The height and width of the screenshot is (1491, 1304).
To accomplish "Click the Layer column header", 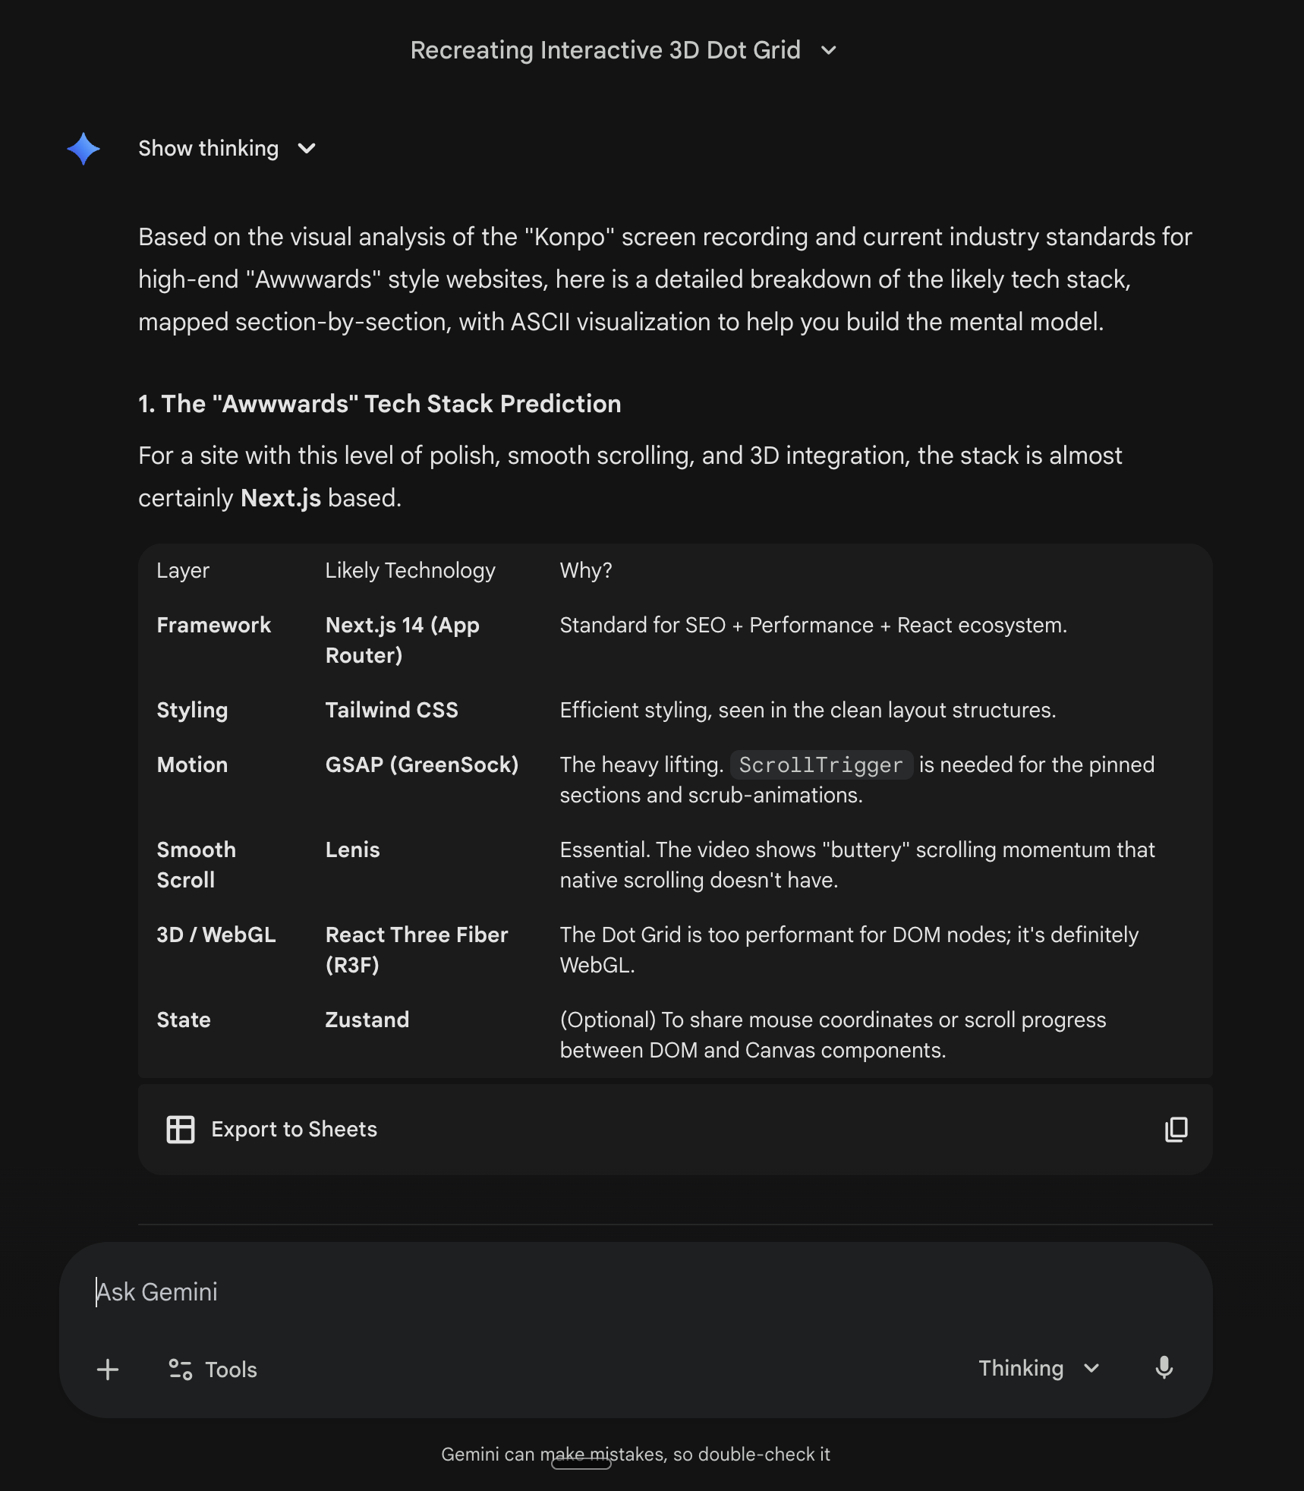I will tap(183, 571).
